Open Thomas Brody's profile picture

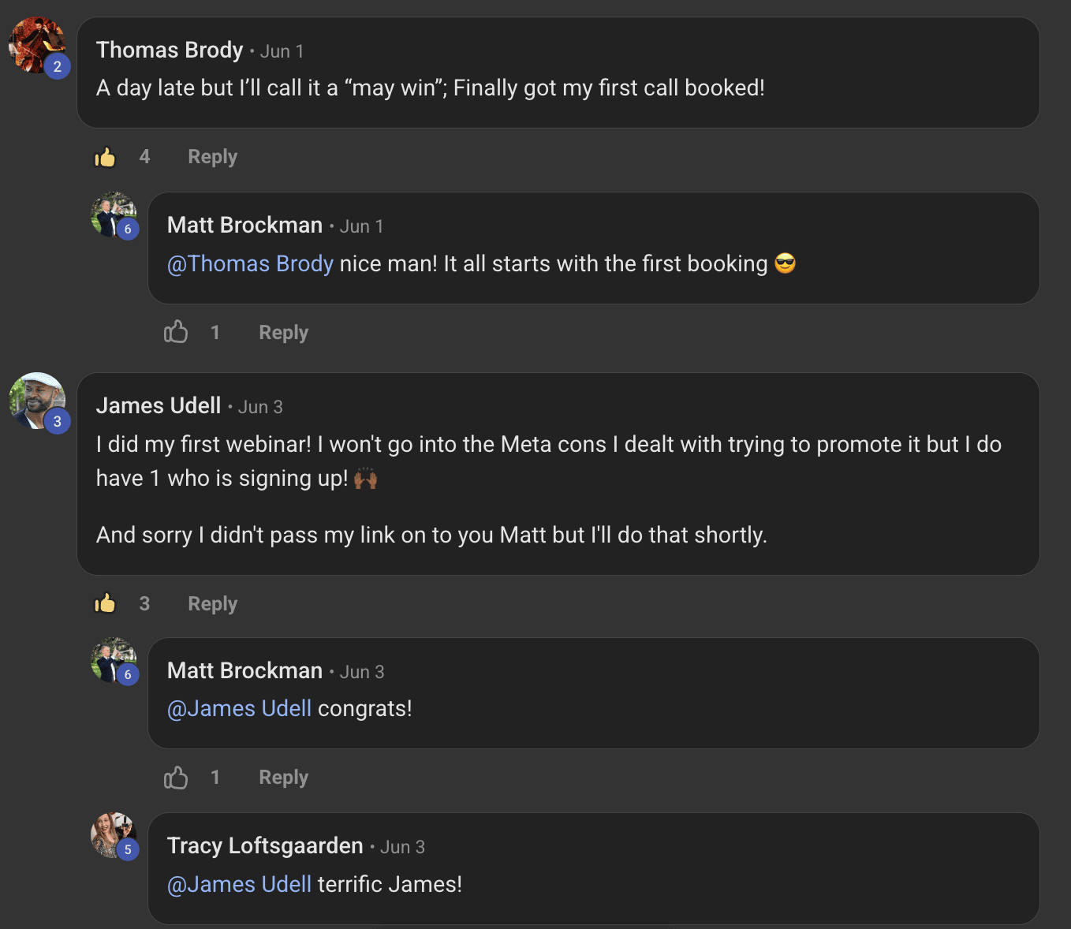click(36, 45)
